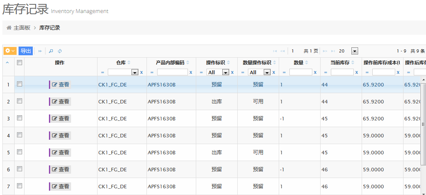Click 查看 view button in row 4

point(60,135)
